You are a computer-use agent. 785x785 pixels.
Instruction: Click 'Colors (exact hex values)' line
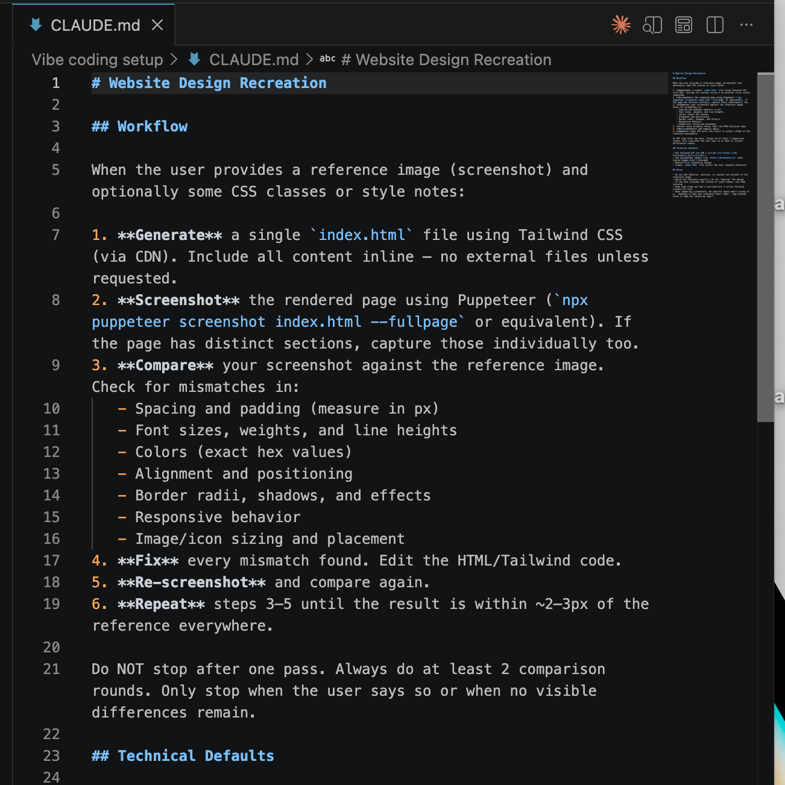click(x=244, y=452)
